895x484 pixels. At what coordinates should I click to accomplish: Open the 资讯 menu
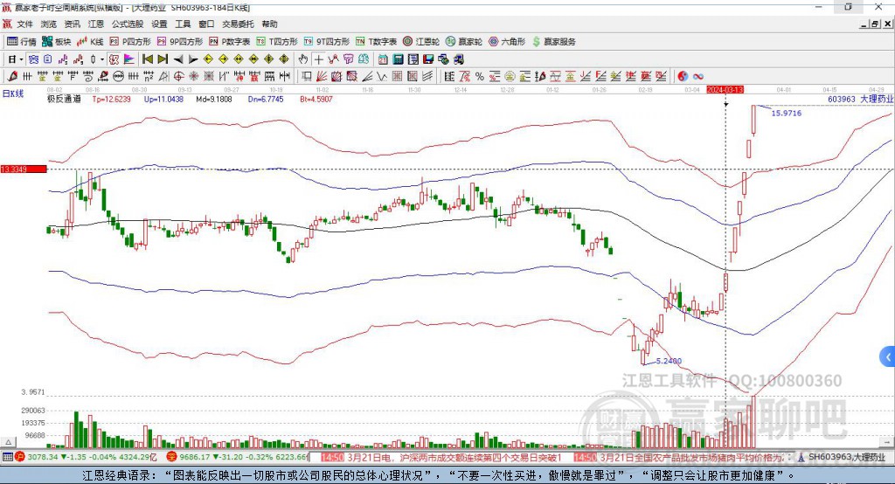(72, 24)
